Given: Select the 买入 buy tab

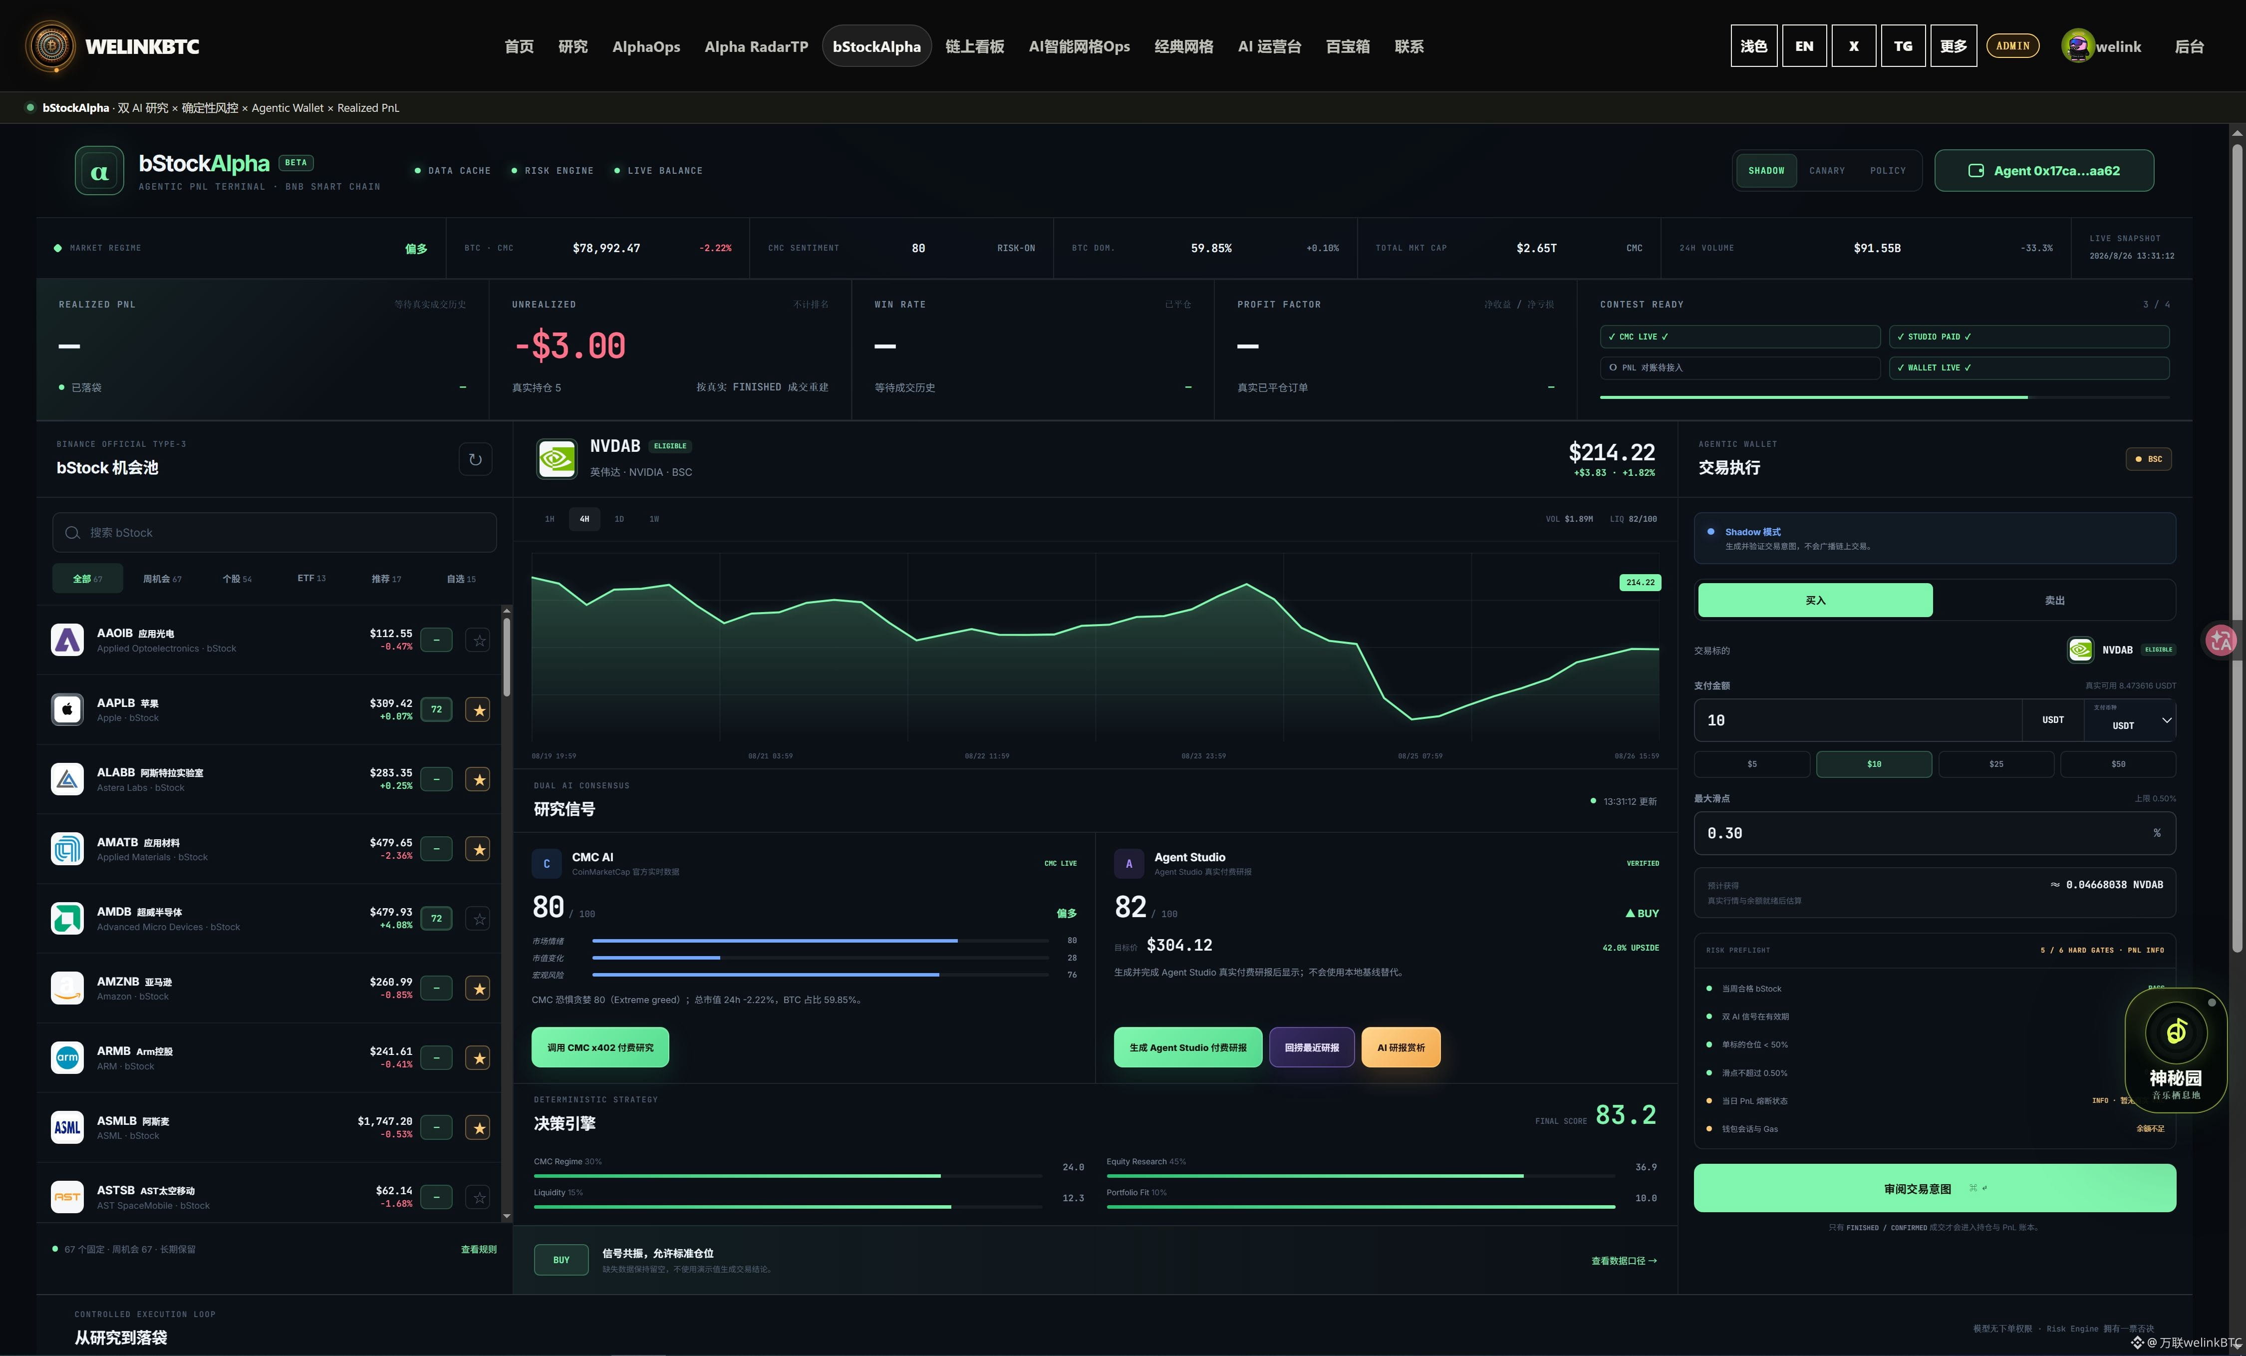Looking at the screenshot, I should (1815, 600).
